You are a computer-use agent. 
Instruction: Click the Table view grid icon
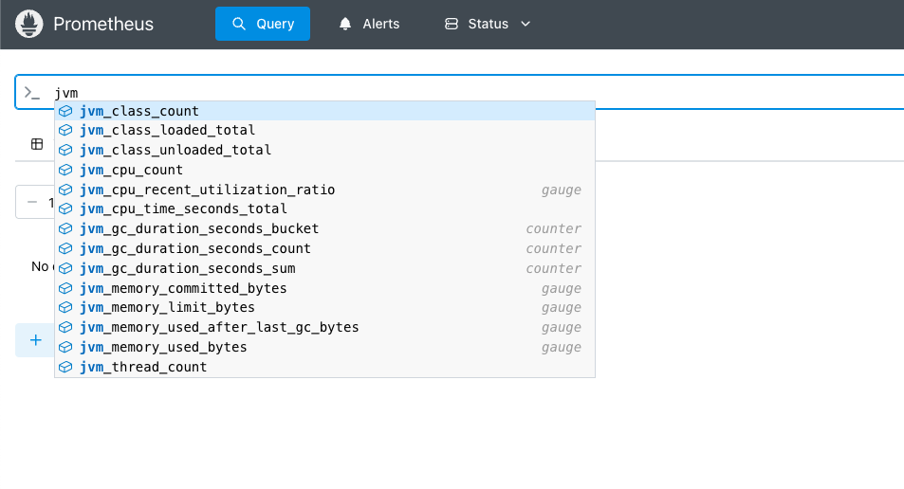[37, 144]
